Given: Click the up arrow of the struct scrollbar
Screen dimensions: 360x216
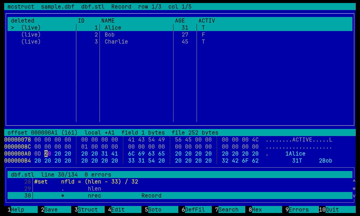Looking at the screenshot, I should pyautogui.click(x=354, y=182).
